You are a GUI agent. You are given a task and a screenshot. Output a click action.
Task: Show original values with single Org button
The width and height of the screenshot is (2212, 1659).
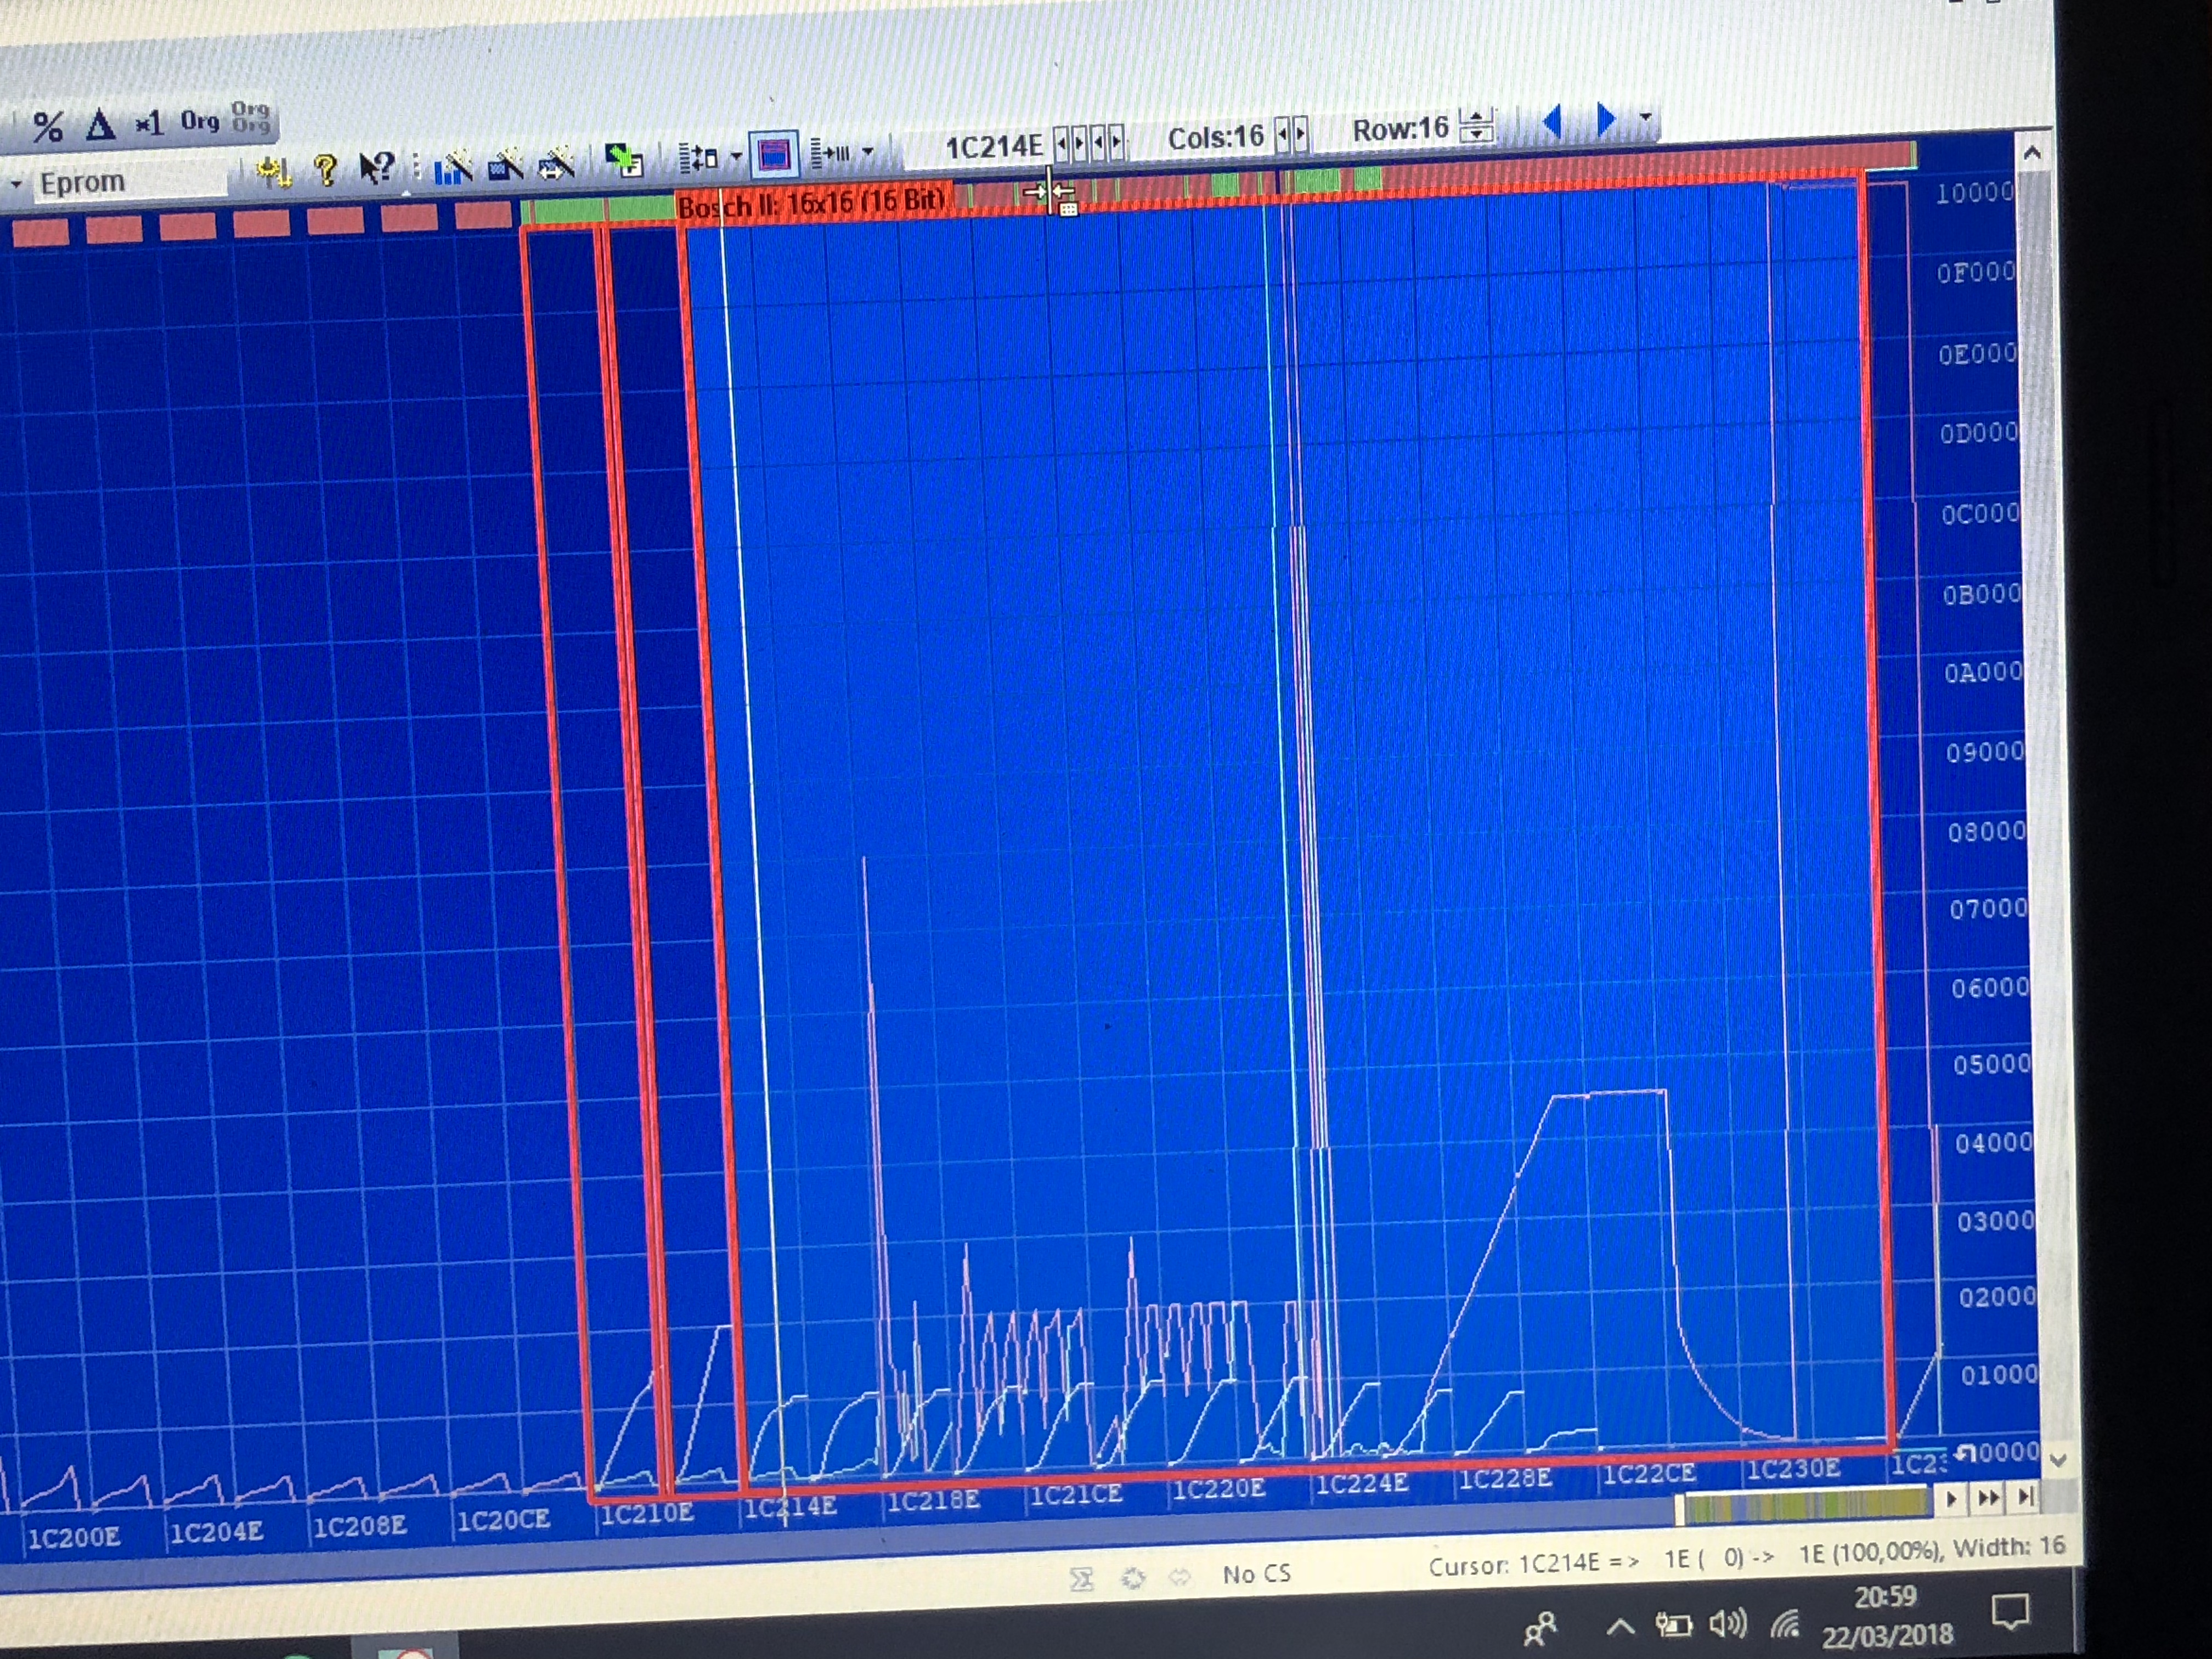[x=199, y=121]
